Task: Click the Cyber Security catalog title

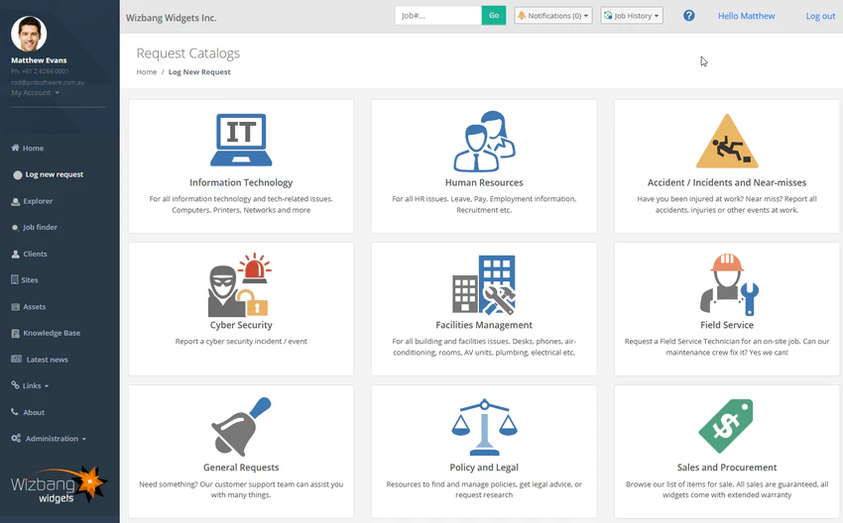Action: pyautogui.click(x=241, y=325)
